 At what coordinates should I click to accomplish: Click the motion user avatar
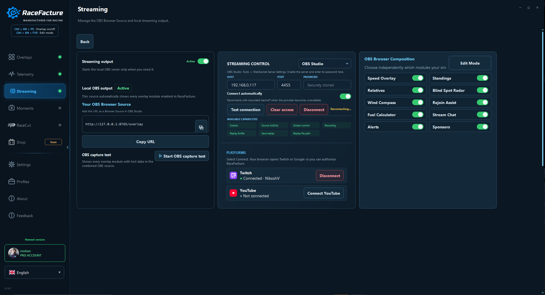[14, 253]
